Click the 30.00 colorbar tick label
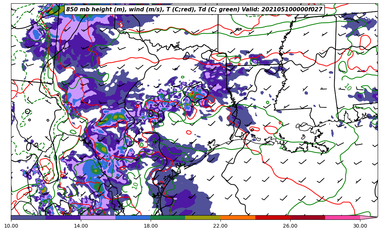Screen dimensions: 381x232 point(360,226)
